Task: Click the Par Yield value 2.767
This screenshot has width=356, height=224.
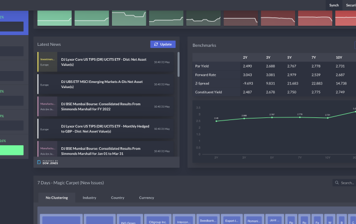Action: coord(292,66)
